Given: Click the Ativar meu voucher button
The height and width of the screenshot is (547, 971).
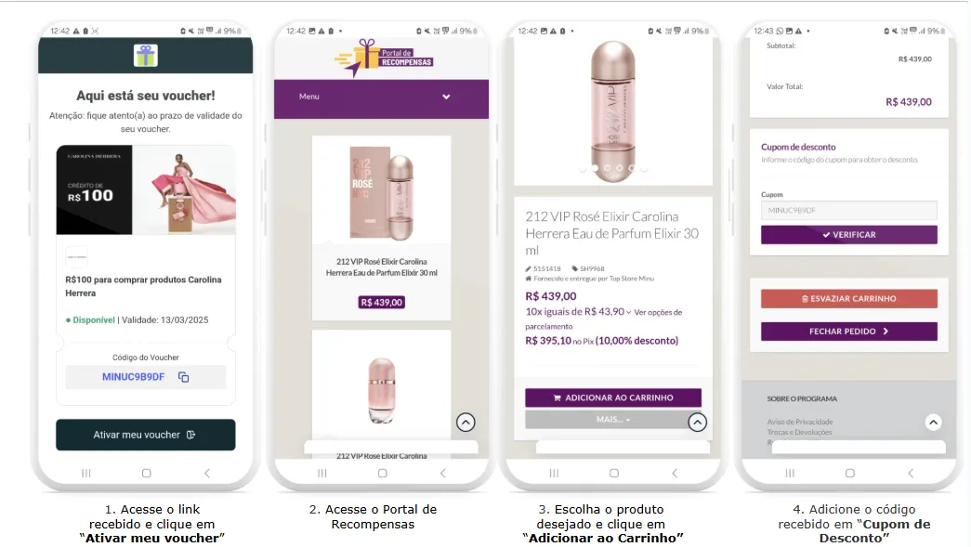Looking at the screenshot, I should pyautogui.click(x=146, y=435).
